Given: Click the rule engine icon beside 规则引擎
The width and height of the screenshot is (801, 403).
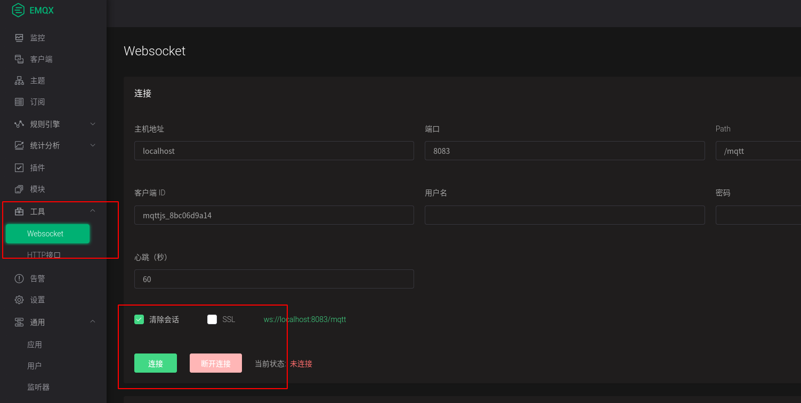Looking at the screenshot, I should click(19, 124).
